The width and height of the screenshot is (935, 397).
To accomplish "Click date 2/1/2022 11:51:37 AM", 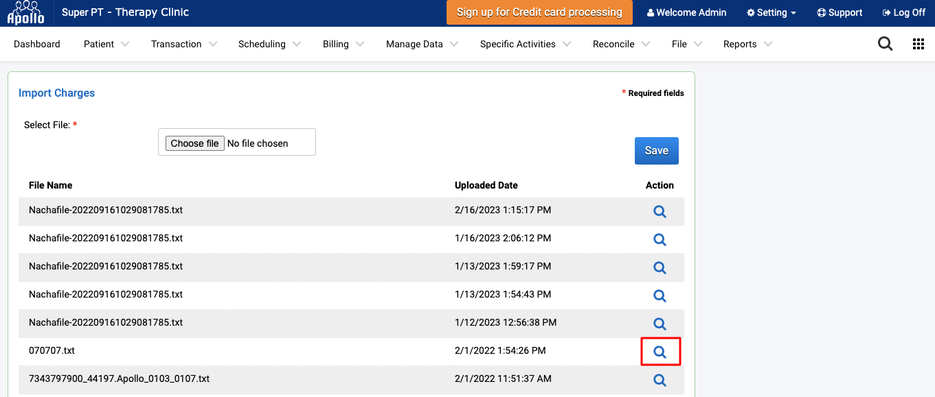I will 503,378.
